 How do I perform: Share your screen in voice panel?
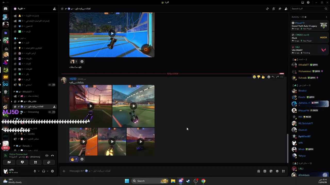pos(22,162)
